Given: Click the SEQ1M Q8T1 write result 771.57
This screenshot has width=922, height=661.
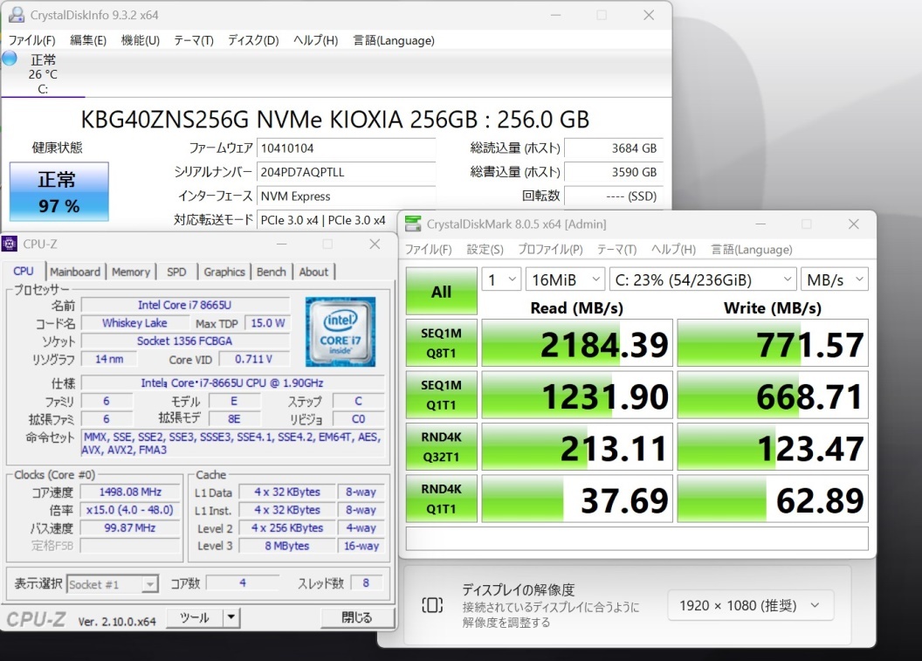Looking at the screenshot, I should point(773,343).
